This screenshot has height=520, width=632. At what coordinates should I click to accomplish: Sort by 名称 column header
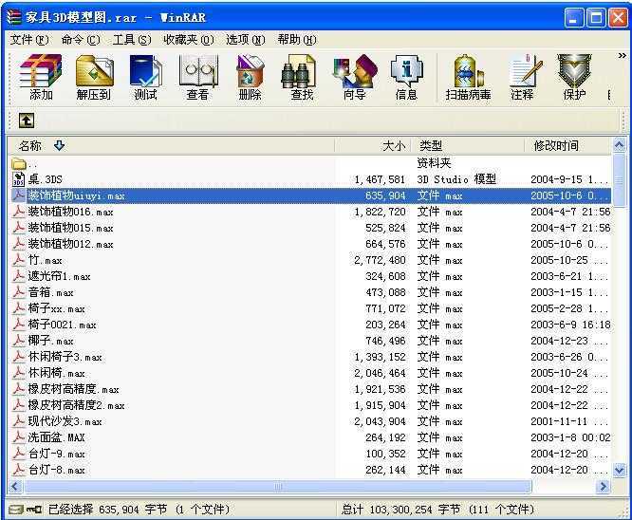[30, 145]
